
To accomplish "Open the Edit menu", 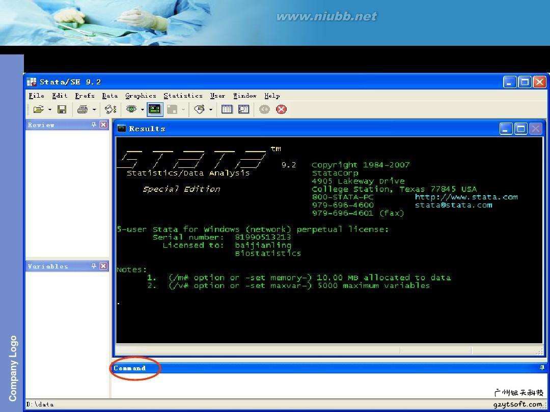I will pyautogui.click(x=60, y=96).
